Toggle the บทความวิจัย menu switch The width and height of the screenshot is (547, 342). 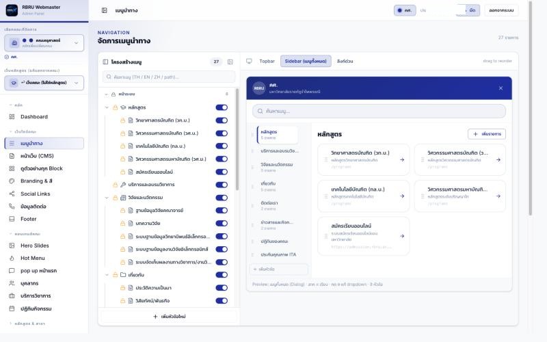pos(222,224)
